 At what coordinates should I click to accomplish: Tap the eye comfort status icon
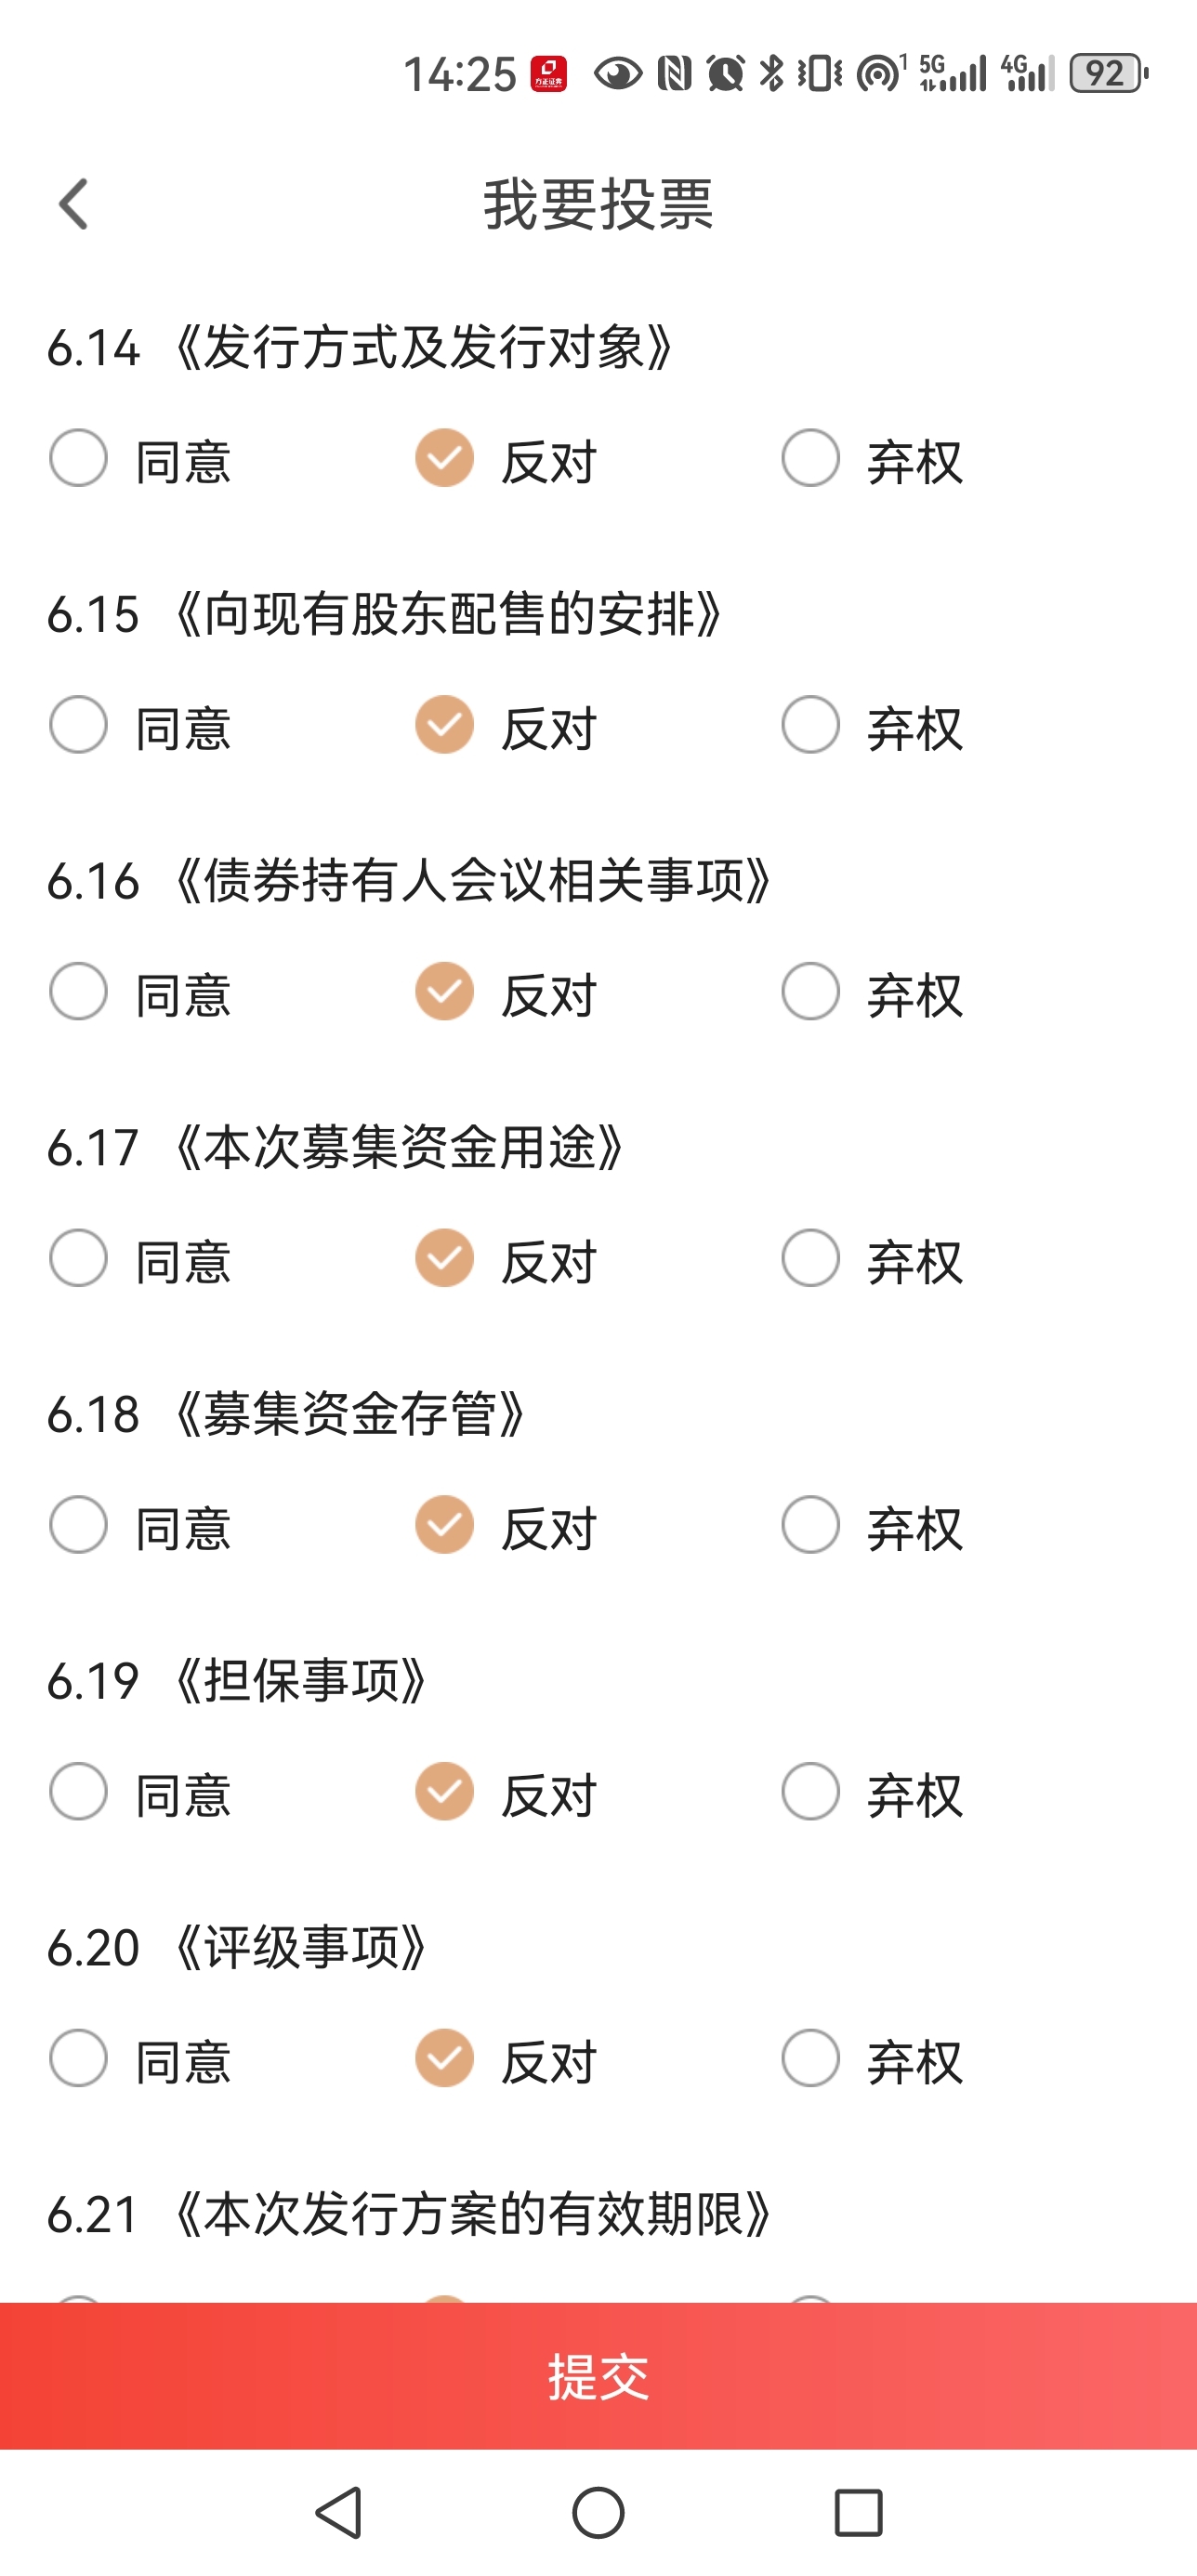coord(618,74)
